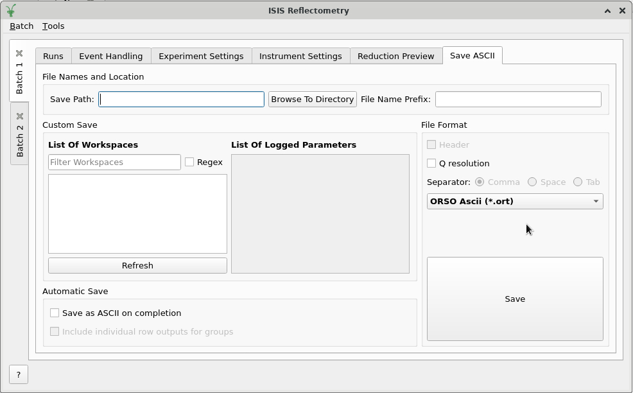Screen dimensions: 633x393
Task: Toggle the Regex filter checkbox
Action: [x=189, y=162]
